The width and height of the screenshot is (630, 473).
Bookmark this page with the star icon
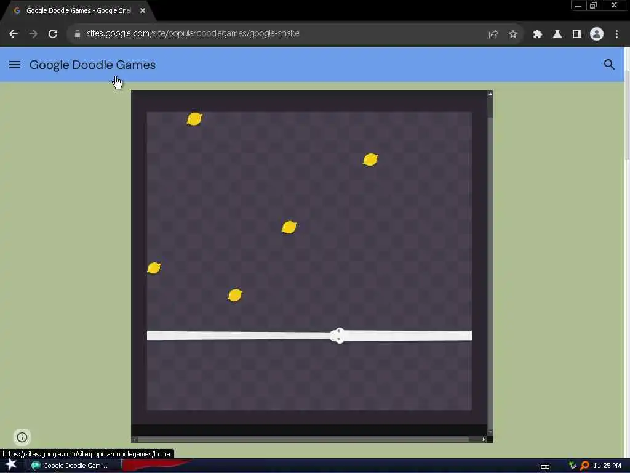[x=512, y=34]
